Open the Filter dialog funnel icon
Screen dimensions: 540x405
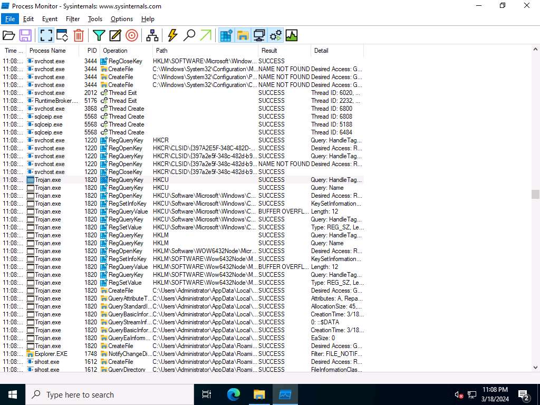[99, 35]
